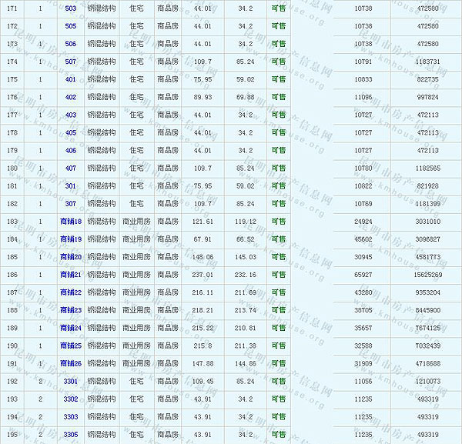Click room 301 link

tap(70, 185)
